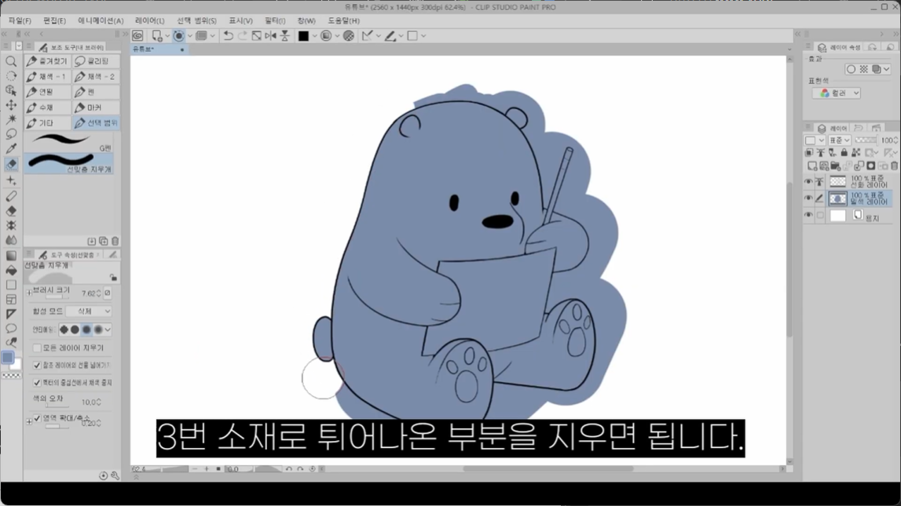
Task: Open the '편집(E)' menu
Action: pyautogui.click(x=54, y=20)
